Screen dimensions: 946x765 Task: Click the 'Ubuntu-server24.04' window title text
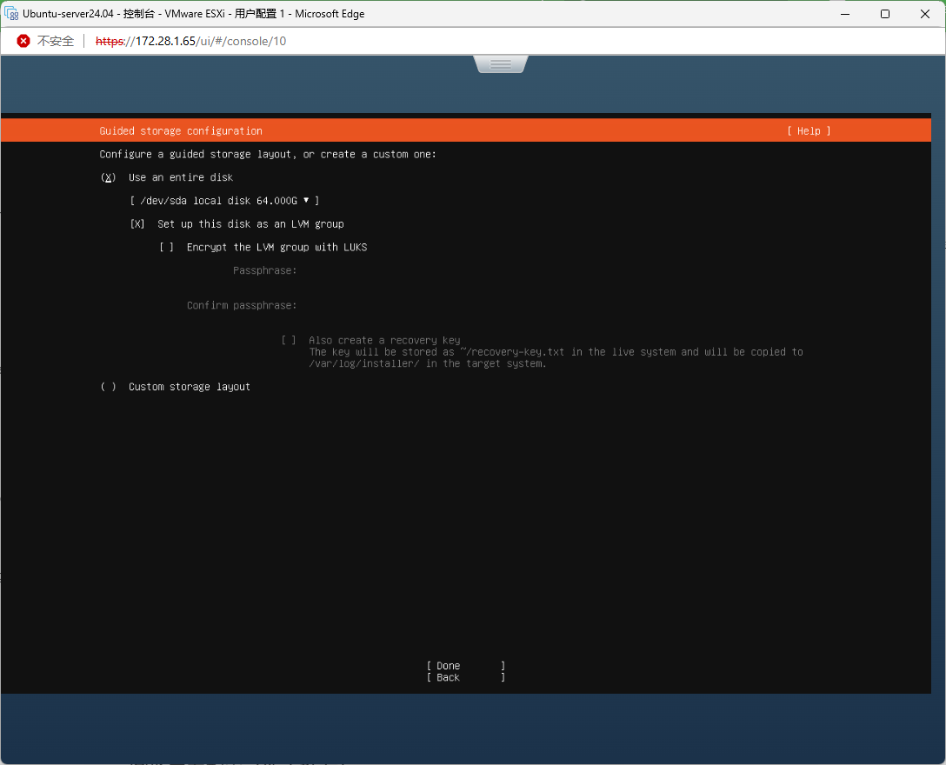[69, 14]
